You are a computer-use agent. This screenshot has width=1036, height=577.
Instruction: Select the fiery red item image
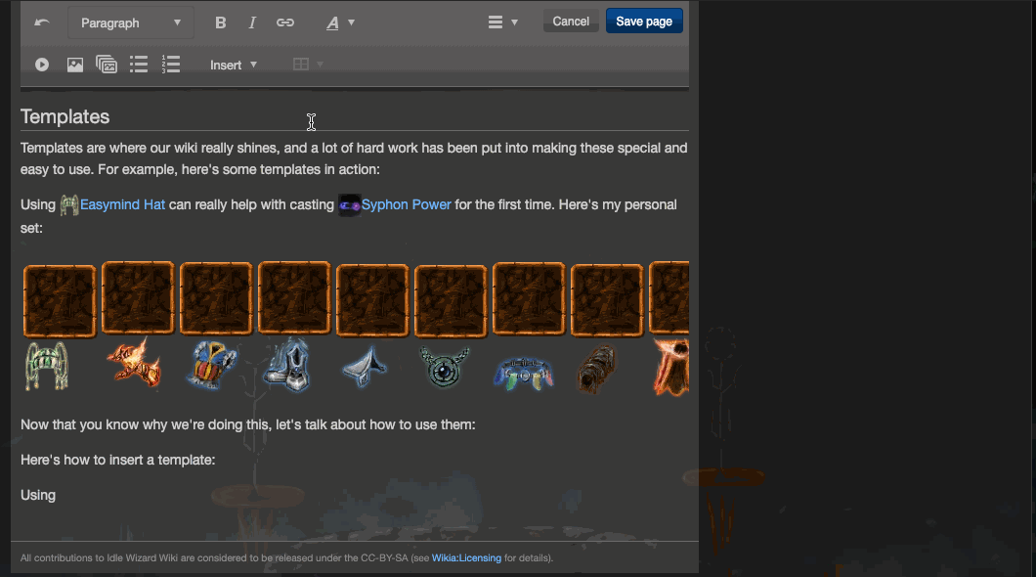pos(134,363)
